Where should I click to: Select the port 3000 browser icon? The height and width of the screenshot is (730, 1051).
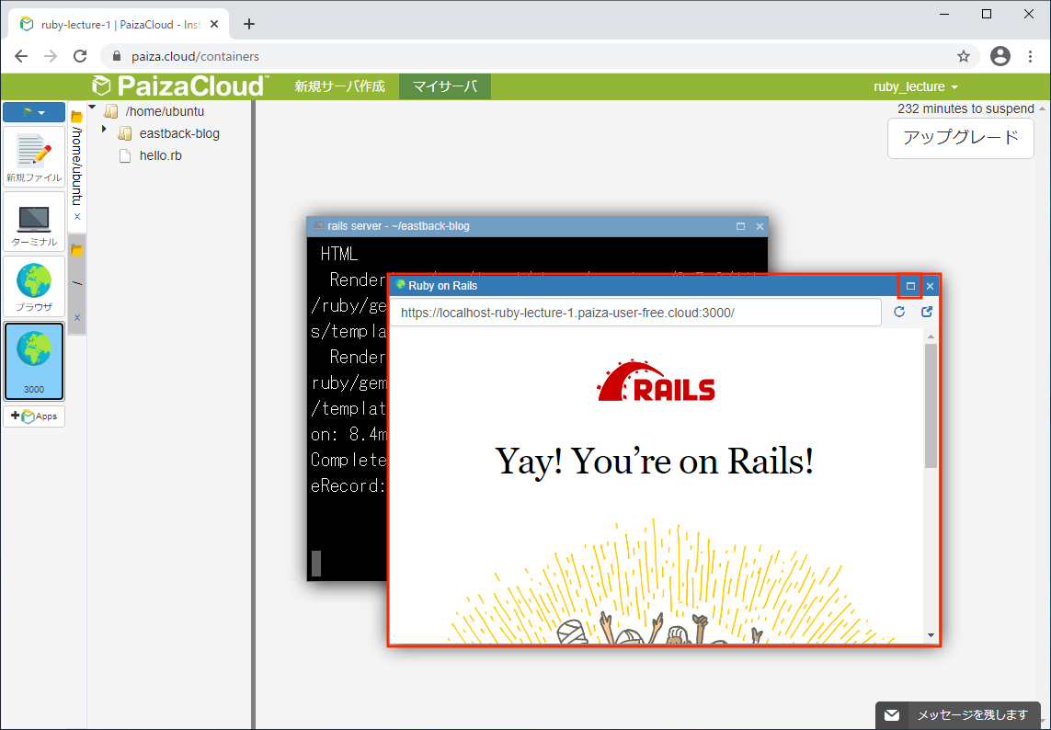pyautogui.click(x=34, y=361)
